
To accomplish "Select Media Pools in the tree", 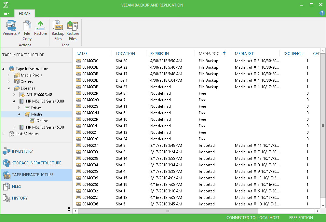I will pos(31,75).
